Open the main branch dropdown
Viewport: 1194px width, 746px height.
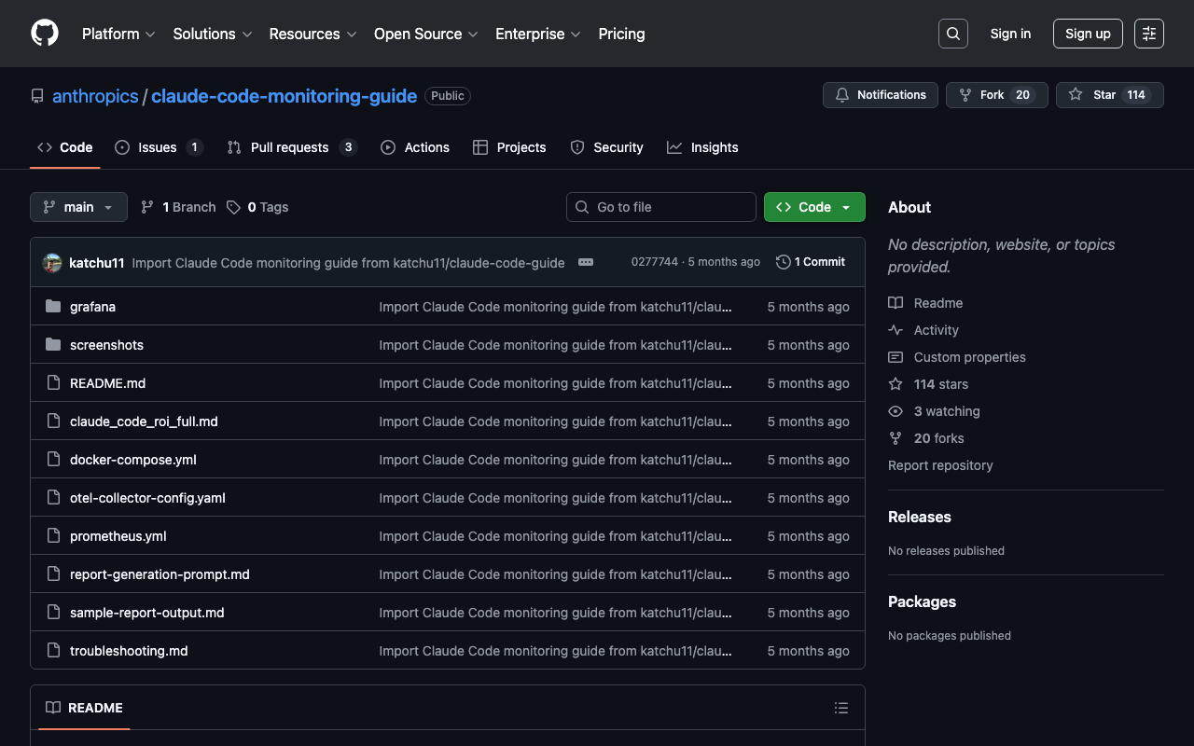click(78, 207)
